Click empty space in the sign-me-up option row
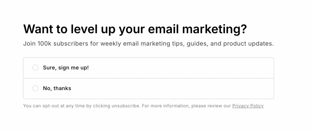 [x=182, y=67]
